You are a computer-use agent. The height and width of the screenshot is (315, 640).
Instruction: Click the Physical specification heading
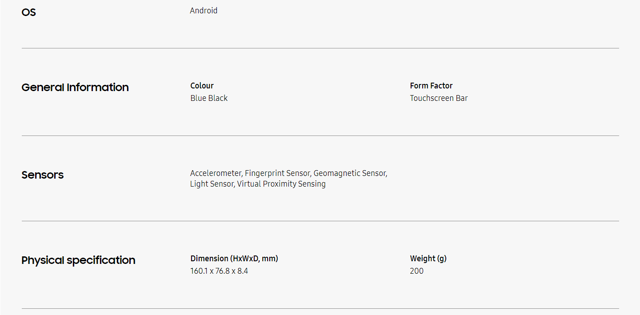click(x=78, y=260)
